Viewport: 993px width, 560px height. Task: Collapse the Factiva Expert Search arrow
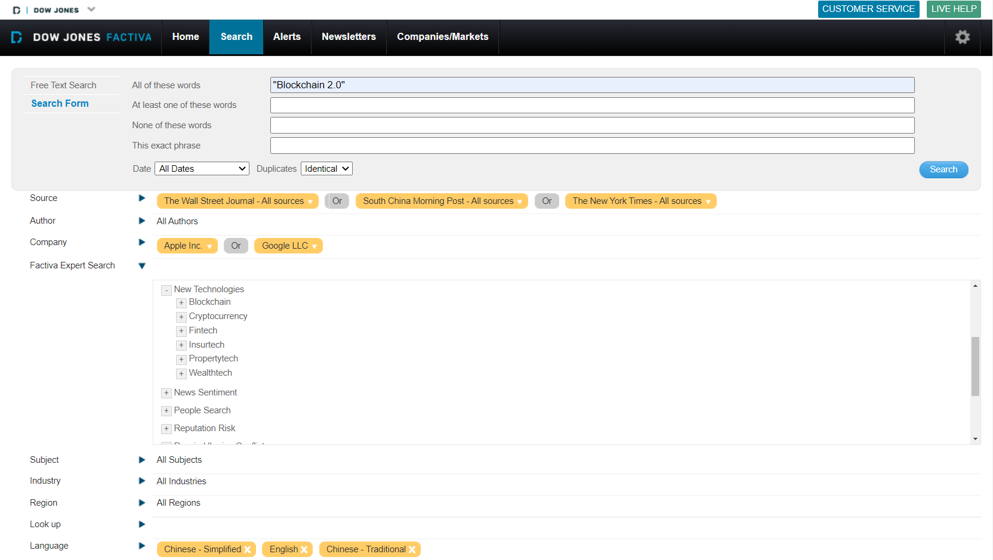[142, 266]
